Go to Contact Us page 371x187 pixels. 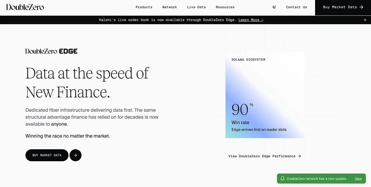(297, 7)
